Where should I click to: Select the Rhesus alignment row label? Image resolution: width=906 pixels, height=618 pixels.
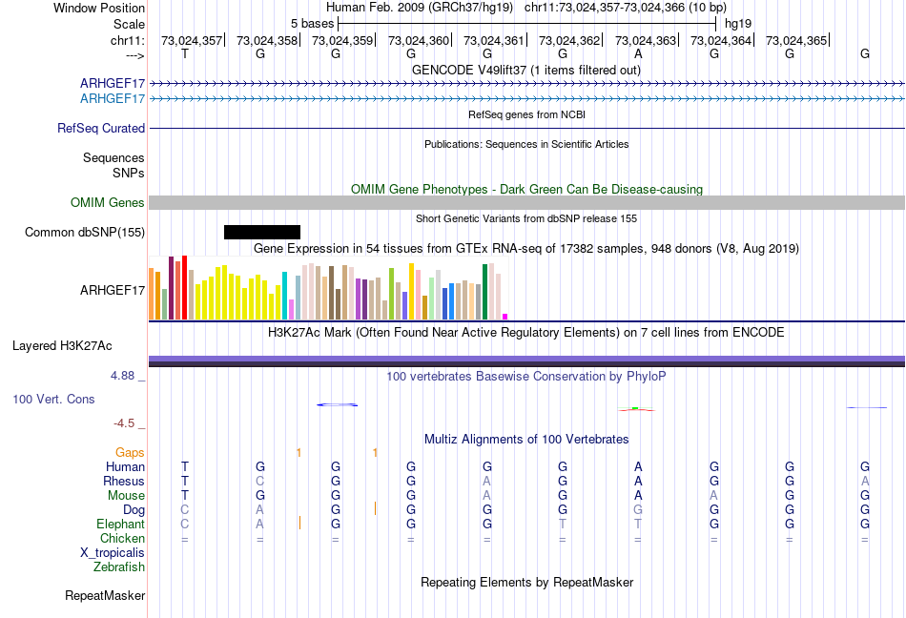[124, 481]
